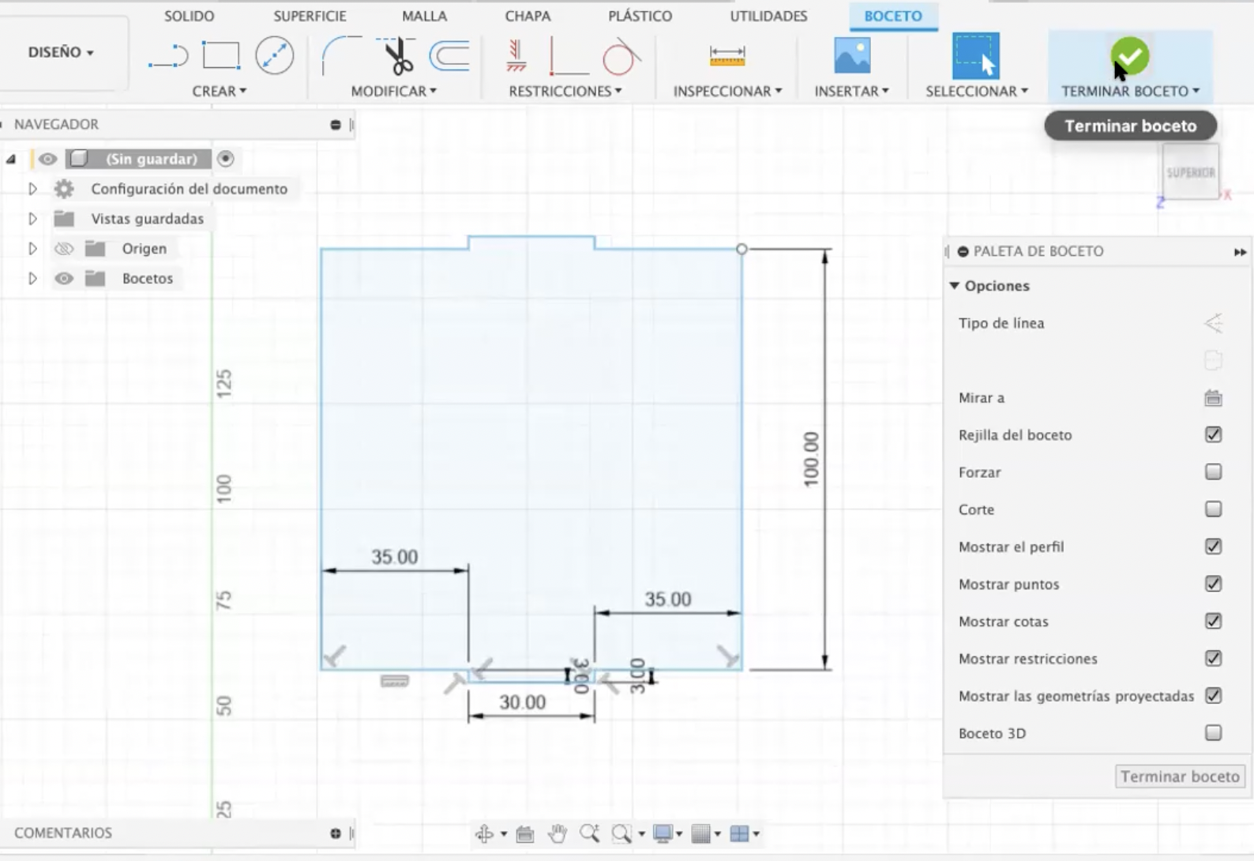Open the RESTRICCIONES dropdown menu
This screenshot has height=861, width=1254.
pos(565,91)
